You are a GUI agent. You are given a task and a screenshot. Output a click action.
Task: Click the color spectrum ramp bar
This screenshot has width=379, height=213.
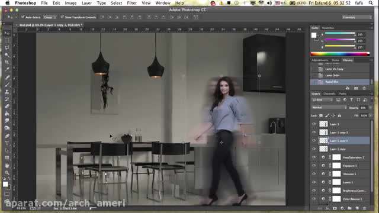(340, 54)
